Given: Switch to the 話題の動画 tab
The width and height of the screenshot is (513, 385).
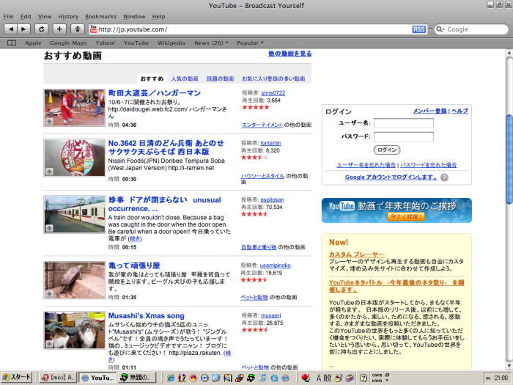Looking at the screenshot, I should pos(220,78).
